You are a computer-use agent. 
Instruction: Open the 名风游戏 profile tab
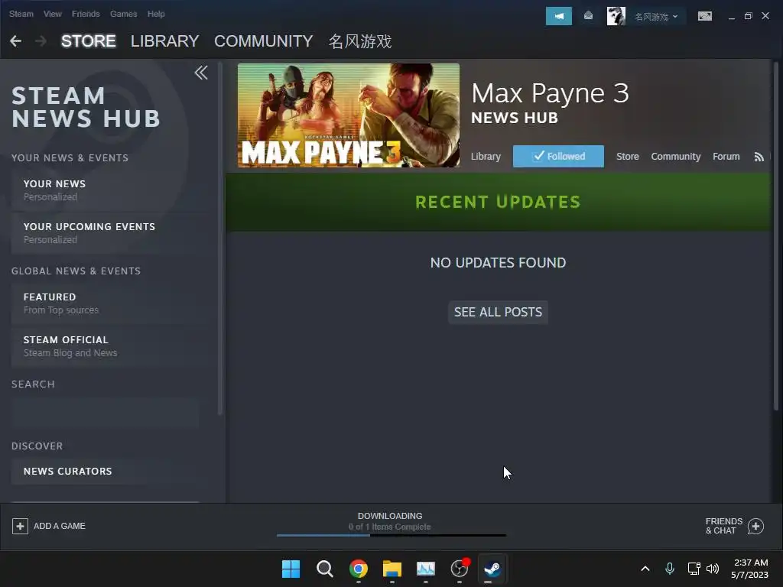pos(360,41)
